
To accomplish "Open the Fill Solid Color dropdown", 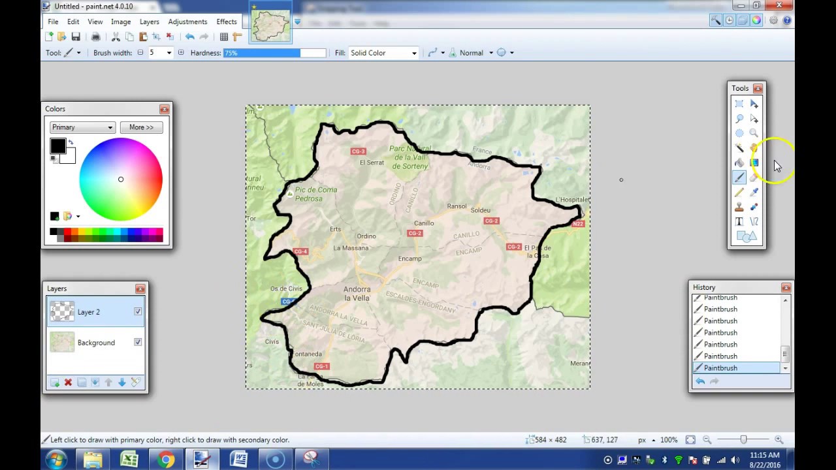I will pyautogui.click(x=383, y=53).
